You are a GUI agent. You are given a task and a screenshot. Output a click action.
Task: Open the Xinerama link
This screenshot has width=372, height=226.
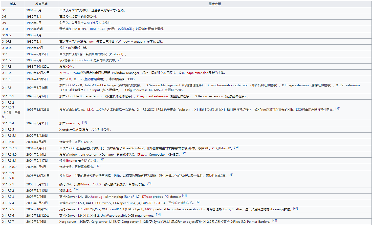pyautogui.click(x=73, y=123)
